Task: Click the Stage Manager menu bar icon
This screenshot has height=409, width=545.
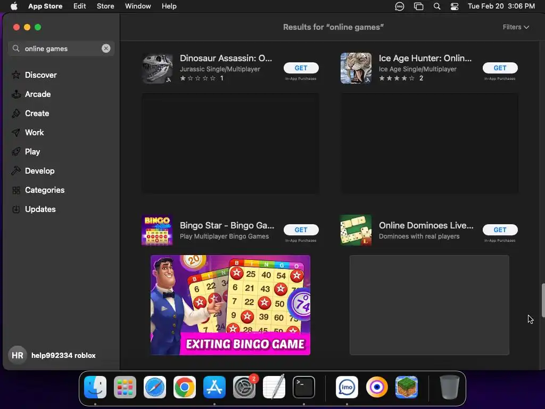Action: [x=418, y=6]
